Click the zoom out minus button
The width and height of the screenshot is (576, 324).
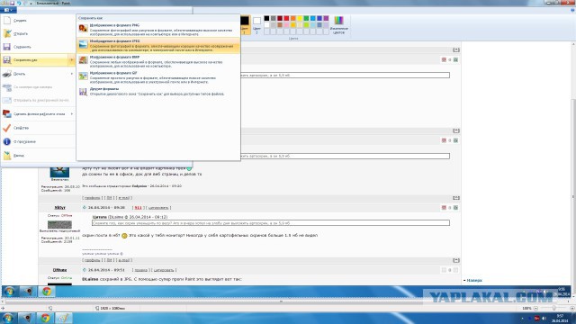click(x=536, y=308)
